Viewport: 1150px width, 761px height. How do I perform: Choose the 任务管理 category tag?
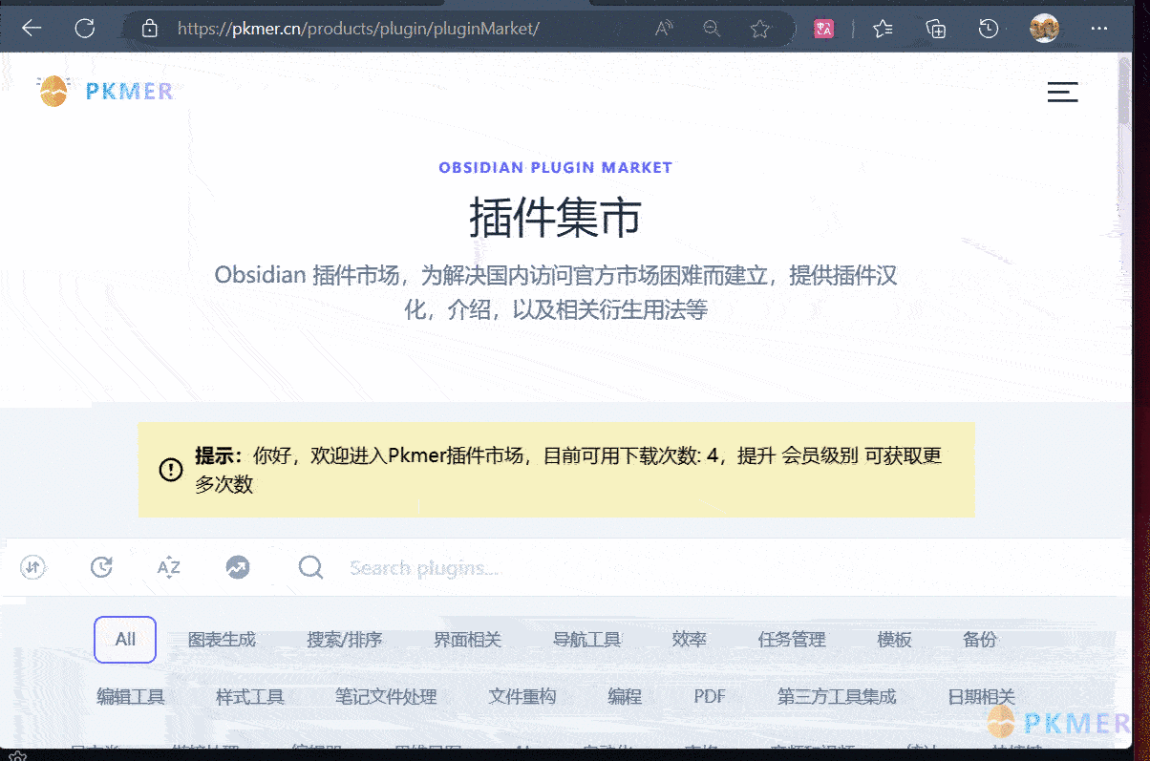pyautogui.click(x=792, y=640)
